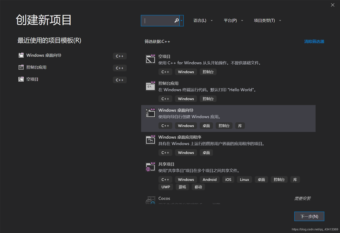Expand the 平台(P) filter dropdown
The height and width of the screenshot is (233, 340).
tap(233, 21)
